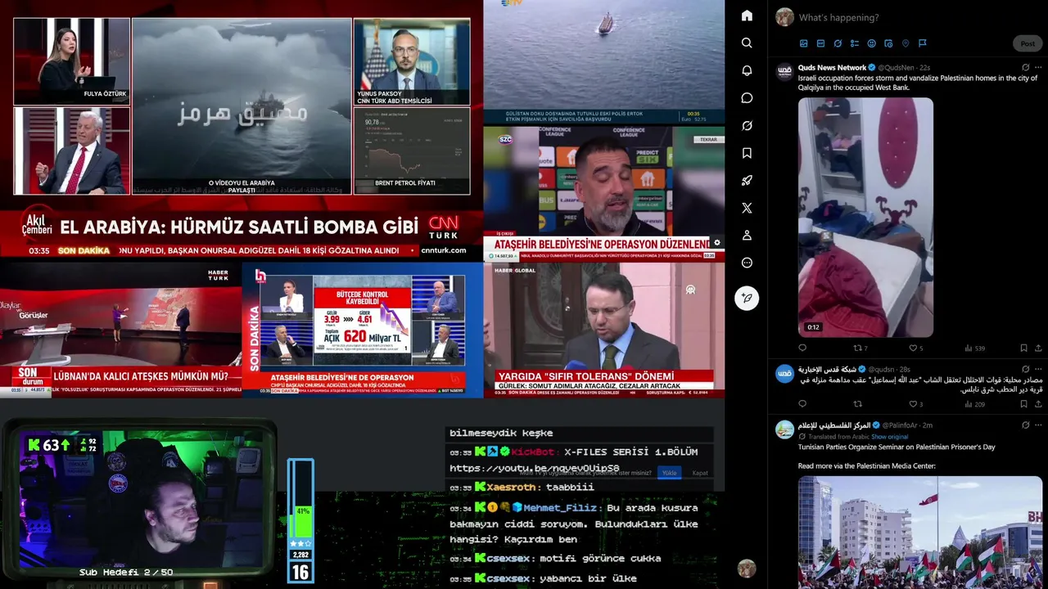Click the @QudsNen handle text
1048x589 pixels.
(x=896, y=68)
